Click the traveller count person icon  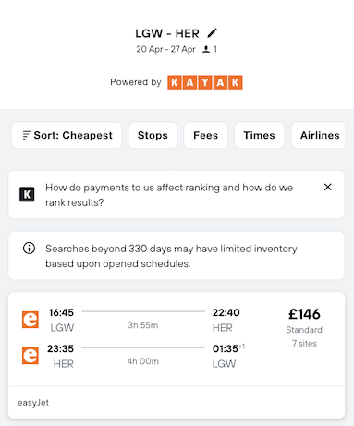point(206,49)
